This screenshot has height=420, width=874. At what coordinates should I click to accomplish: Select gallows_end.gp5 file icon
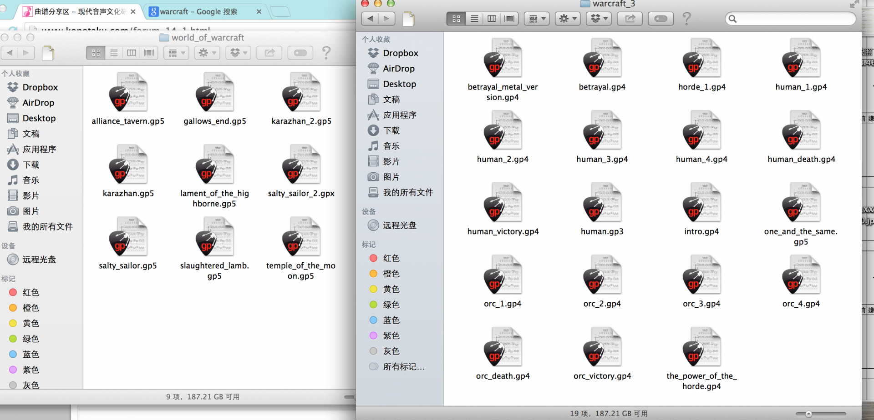pos(214,92)
